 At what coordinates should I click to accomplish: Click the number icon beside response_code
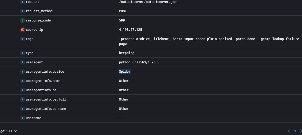tap(23, 20)
